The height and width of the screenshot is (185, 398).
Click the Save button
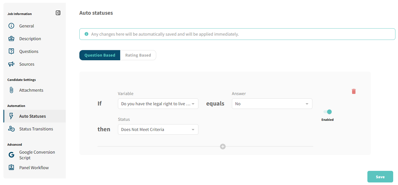coord(380,177)
